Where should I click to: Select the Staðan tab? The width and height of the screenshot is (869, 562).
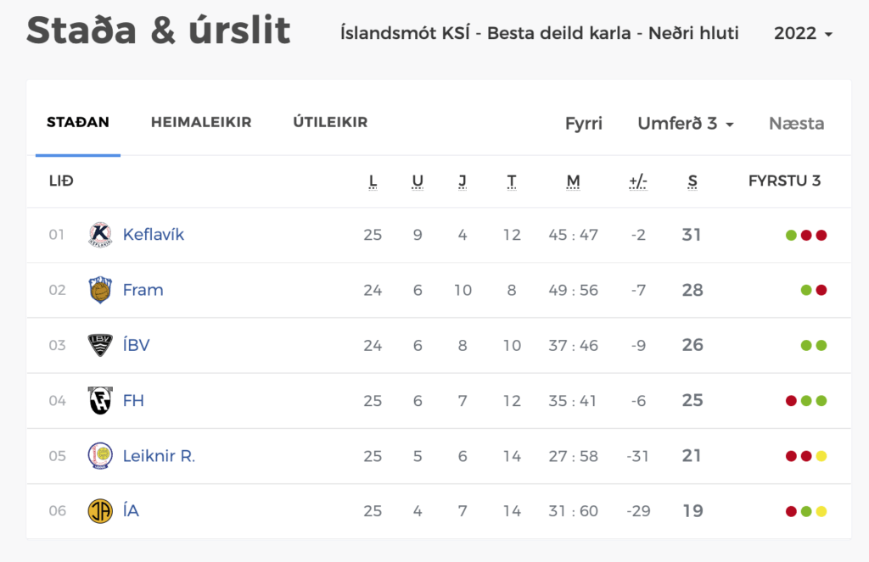(x=78, y=122)
